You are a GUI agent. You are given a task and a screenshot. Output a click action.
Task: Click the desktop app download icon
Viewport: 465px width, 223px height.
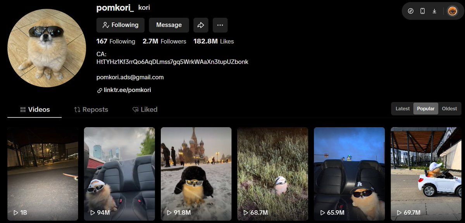434,11
